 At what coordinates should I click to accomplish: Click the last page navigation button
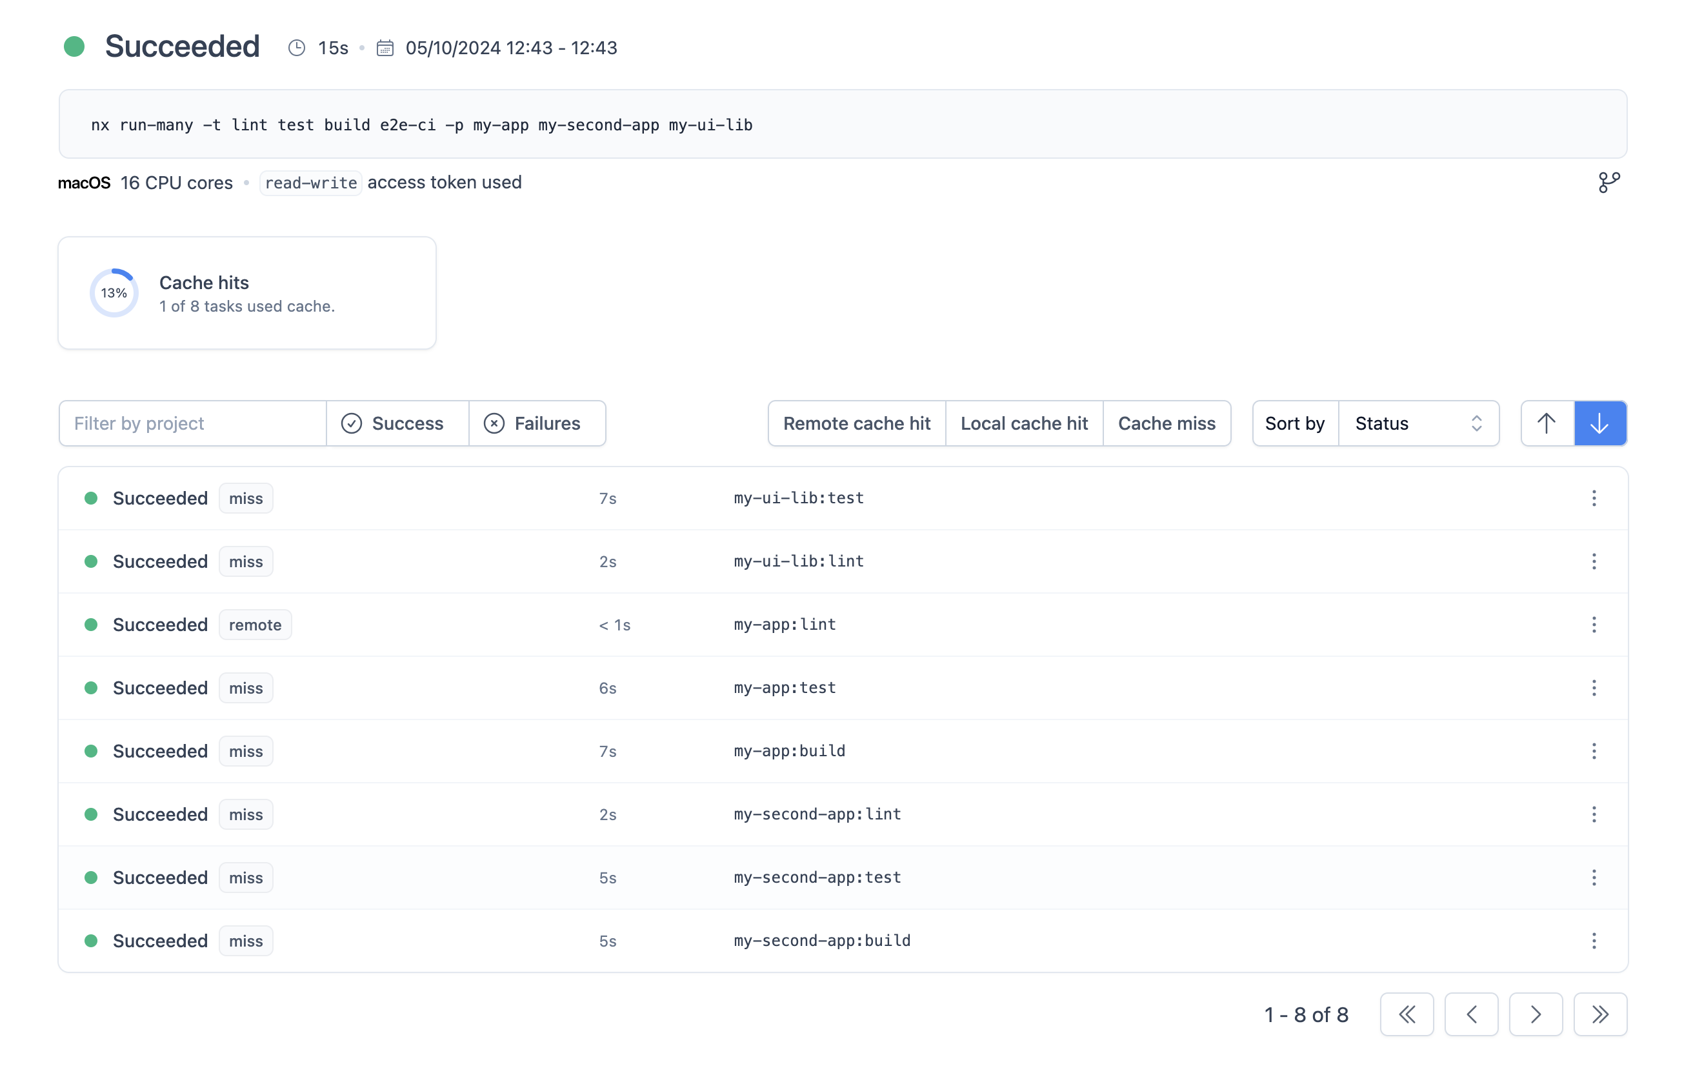pyautogui.click(x=1601, y=1014)
